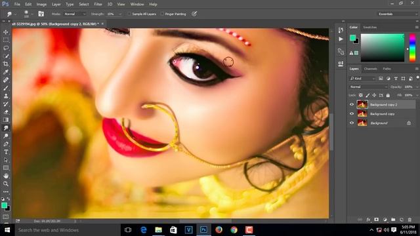Open the Essentials workspace dropdown
The image size is (420, 236).
(398, 14)
